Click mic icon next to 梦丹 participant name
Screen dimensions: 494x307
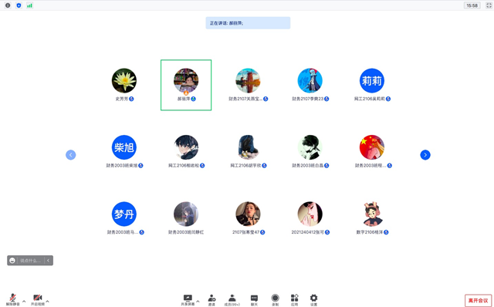(x=142, y=232)
